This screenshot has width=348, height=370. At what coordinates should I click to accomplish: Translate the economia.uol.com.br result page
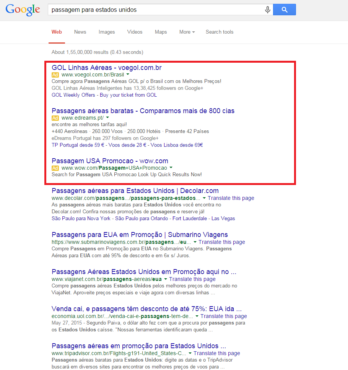coord(224,316)
